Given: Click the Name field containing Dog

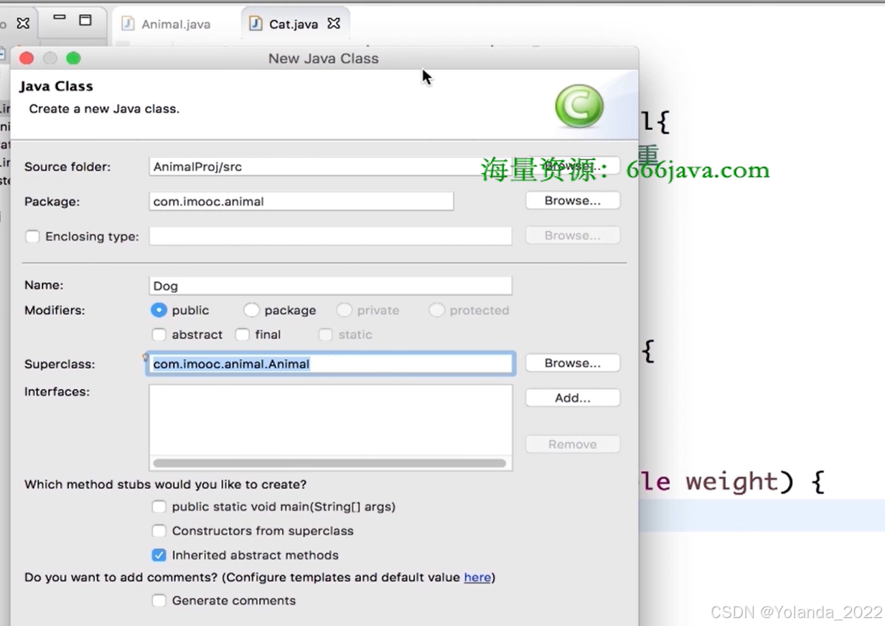Looking at the screenshot, I should (x=330, y=286).
